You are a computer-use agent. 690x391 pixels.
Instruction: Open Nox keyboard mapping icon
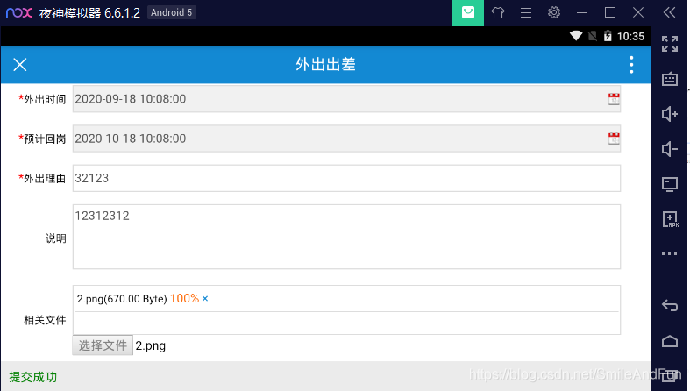(669, 79)
